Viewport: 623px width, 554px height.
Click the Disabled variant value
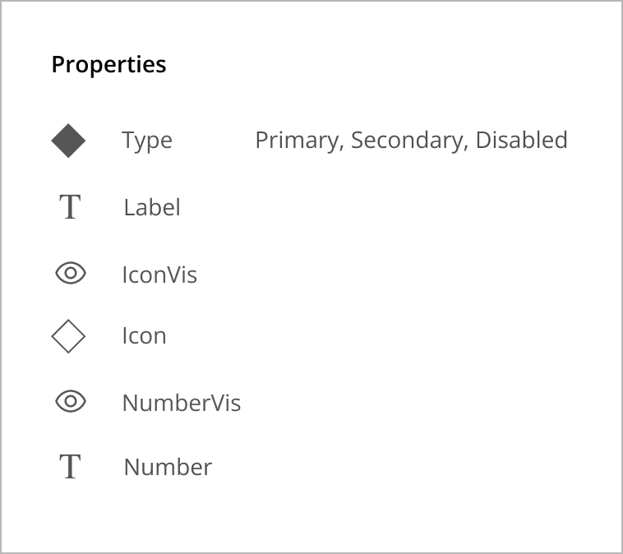522,140
